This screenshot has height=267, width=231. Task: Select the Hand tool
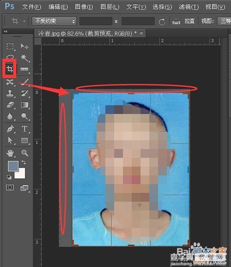(x=10, y=153)
